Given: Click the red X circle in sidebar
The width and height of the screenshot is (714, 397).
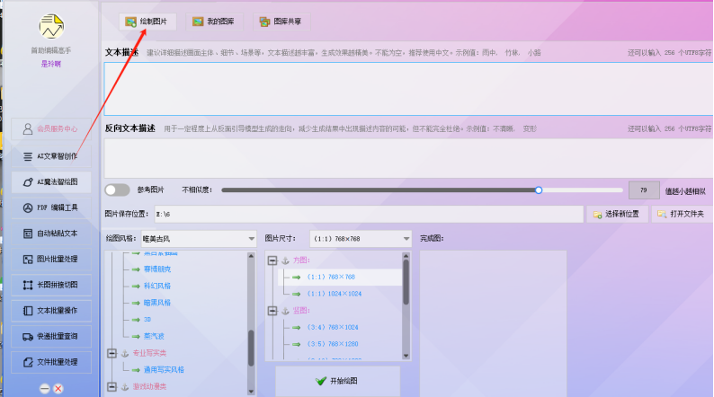Looking at the screenshot, I should [58, 388].
